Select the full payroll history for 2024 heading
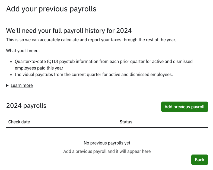 point(69,30)
